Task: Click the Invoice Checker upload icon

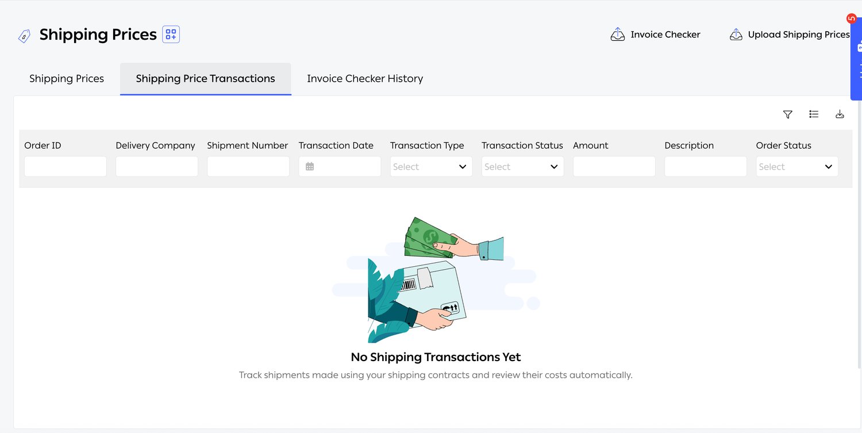Action: pyautogui.click(x=618, y=35)
